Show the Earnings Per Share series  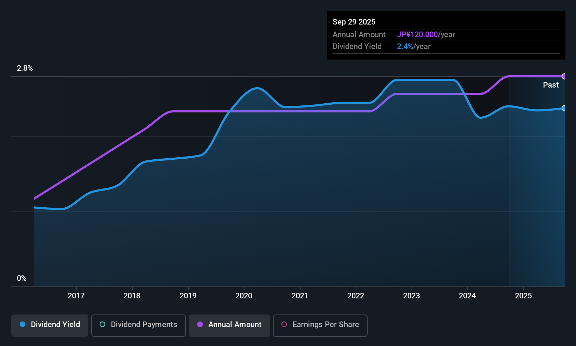[x=320, y=326]
